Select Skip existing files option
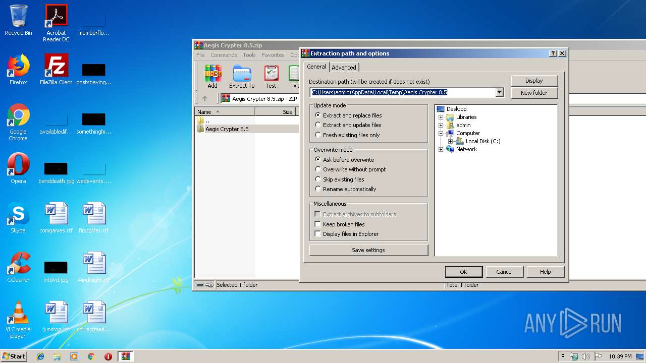The height and width of the screenshot is (363, 646). (x=339, y=179)
